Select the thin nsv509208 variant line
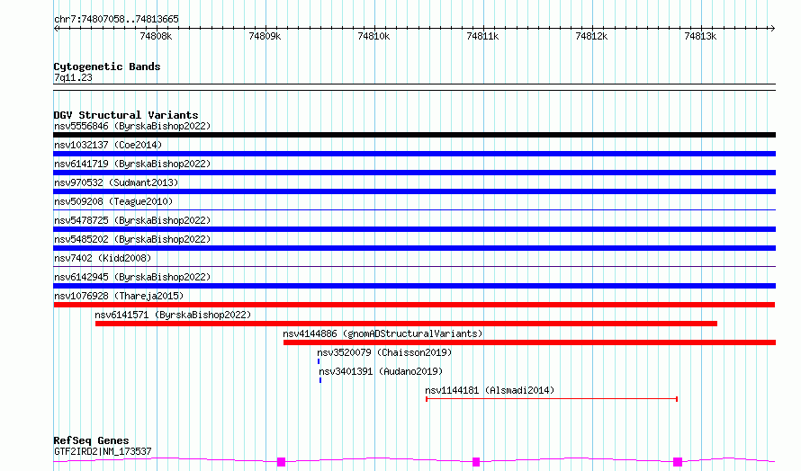This screenshot has width=801, height=471. (414, 209)
